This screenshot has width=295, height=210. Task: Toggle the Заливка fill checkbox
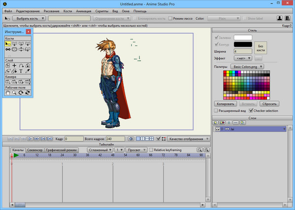tap(216, 37)
